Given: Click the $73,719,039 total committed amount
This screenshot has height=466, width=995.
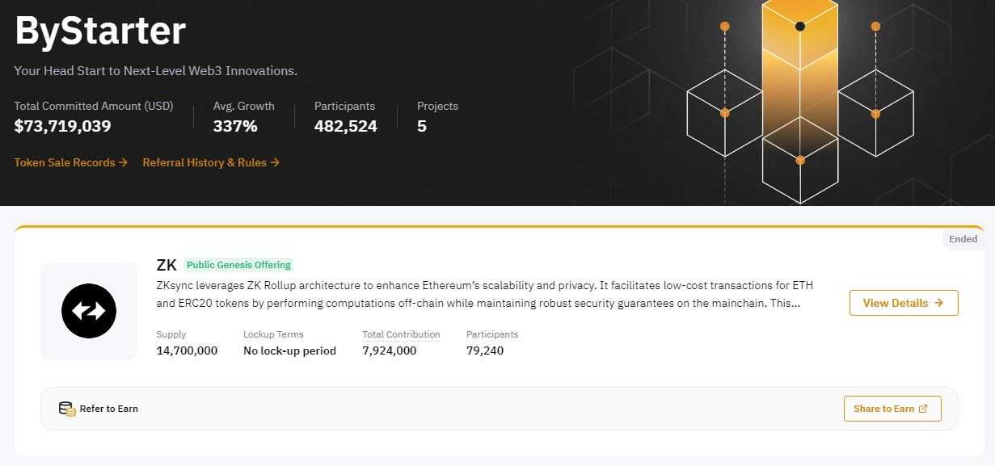Looking at the screenshot, I should 62,126.
